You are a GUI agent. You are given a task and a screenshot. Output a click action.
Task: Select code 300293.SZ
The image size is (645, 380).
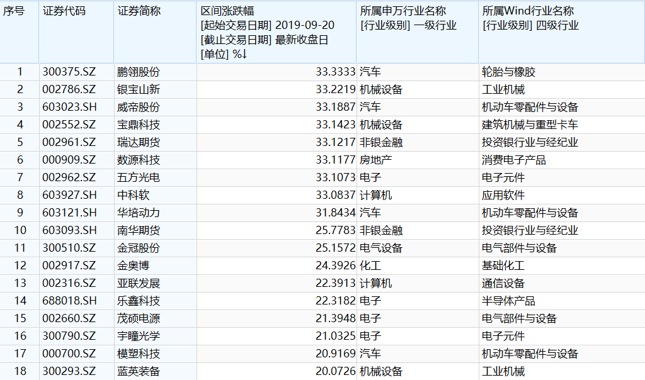click(69, 371)
